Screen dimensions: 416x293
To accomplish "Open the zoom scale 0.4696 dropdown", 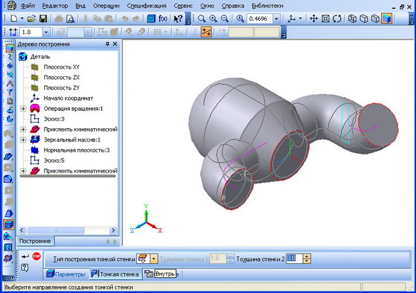I will click(277, 17).
